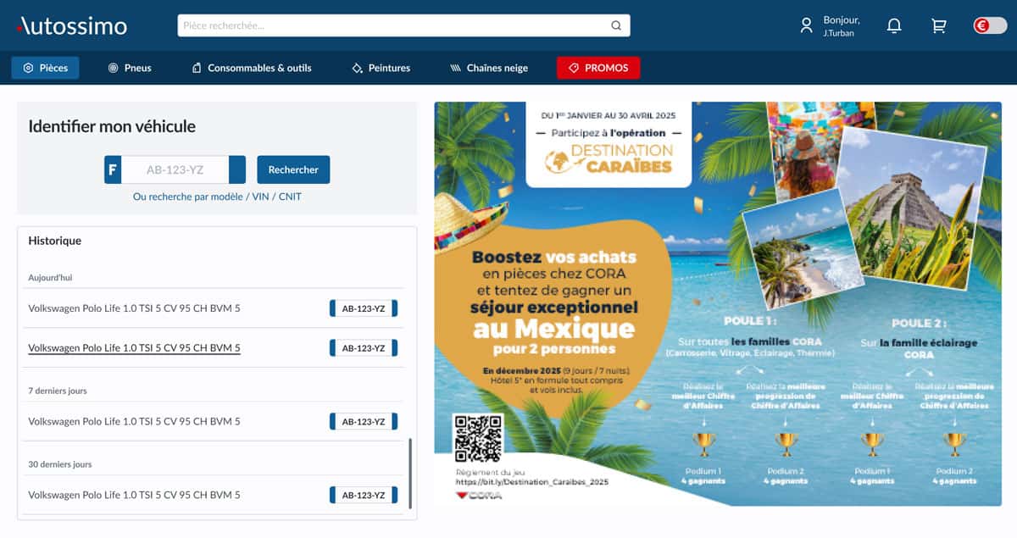Select the Pièces tab
Screen dimensions: 1017x538
point(46,68)
